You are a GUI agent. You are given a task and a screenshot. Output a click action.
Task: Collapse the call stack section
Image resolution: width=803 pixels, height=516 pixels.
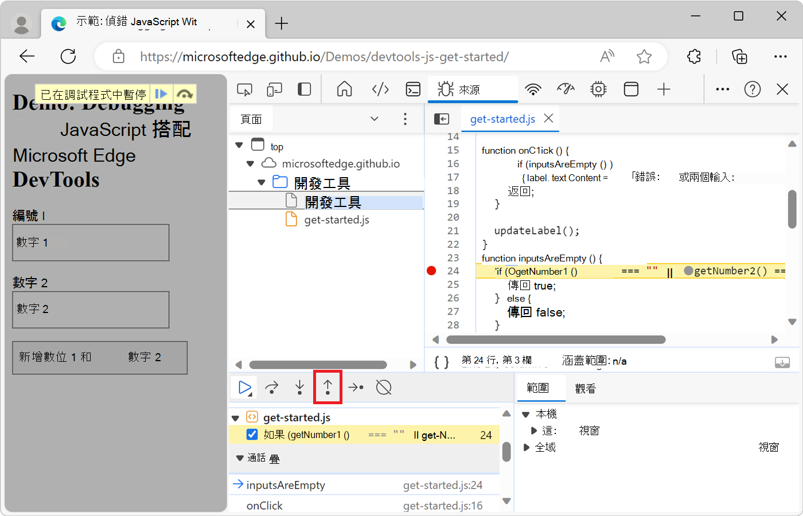(x=240, y=458)
